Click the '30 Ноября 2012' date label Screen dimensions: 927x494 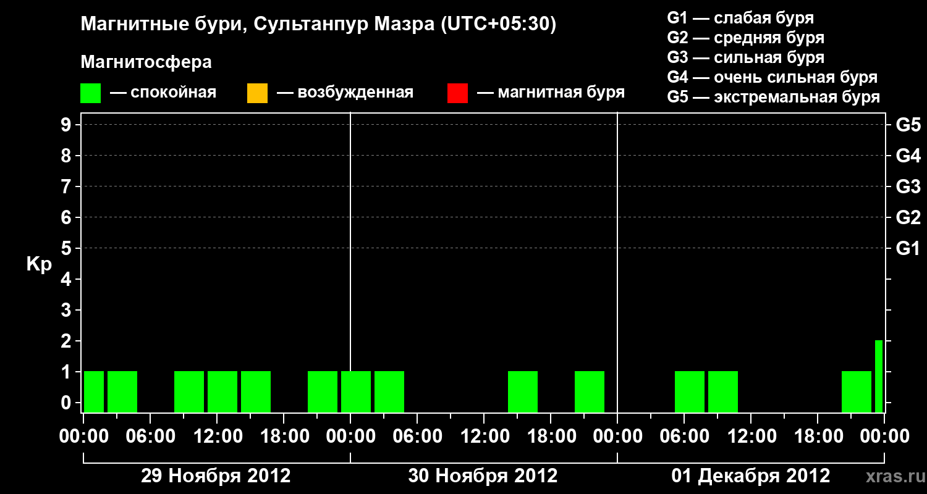click(x=483, y=476)
